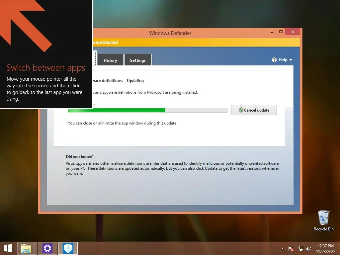340x255 pixels.
Task: Open the History tab in Windows Defender
Action: point(111,60)
